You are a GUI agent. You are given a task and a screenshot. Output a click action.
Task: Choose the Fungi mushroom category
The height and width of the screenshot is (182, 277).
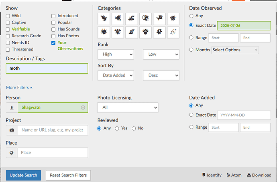(145, 32)
